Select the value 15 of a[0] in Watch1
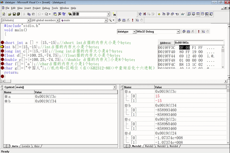The height and width of the screenshot is (153, 230). click(x=157, y=96)
